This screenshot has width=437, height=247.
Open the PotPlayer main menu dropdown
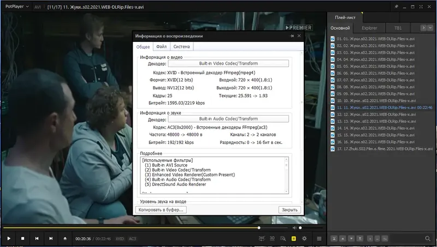tap(17, 7)
